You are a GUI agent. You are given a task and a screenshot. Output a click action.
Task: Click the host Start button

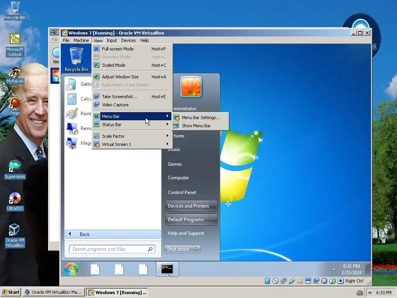pos(10,293)
